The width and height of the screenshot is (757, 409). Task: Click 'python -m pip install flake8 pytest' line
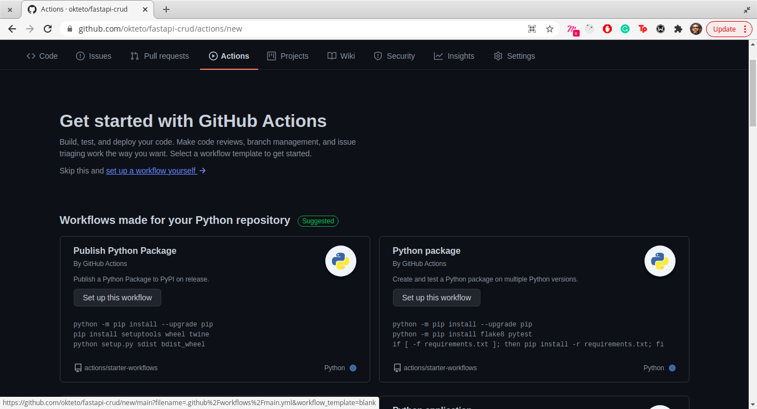coord(463,334)
